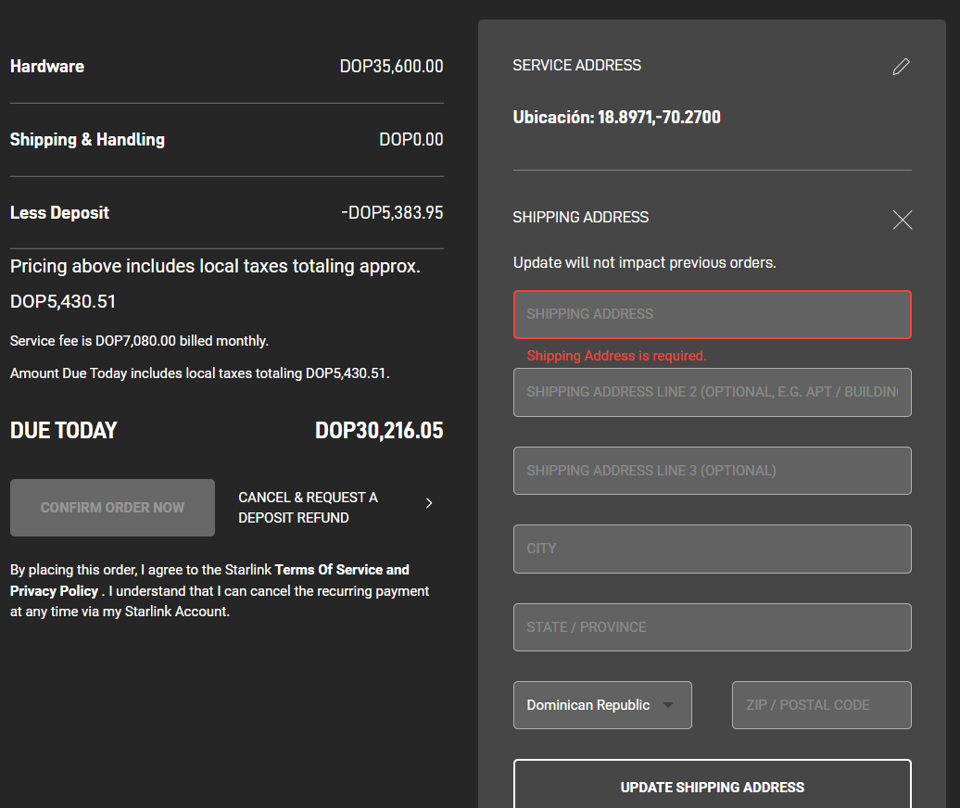Select the State / Province field
Image resolution: width=960 pixels, height=808 pixels.
click(x=712, y=627)
